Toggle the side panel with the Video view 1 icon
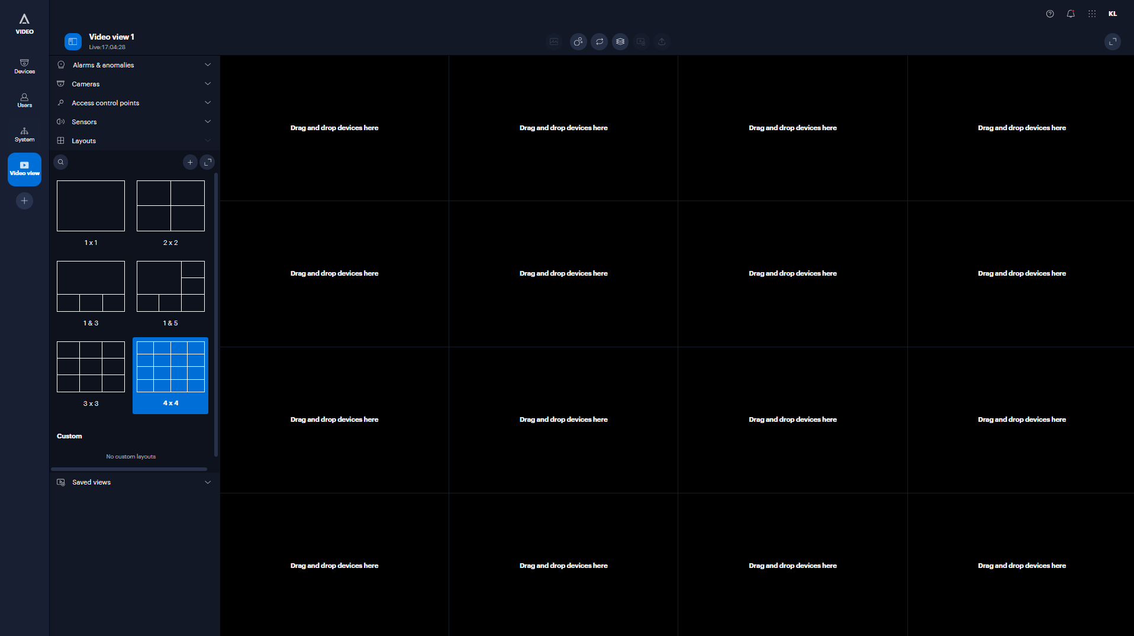This screenshot has width=1134, height=636. (x=73, y=41)
